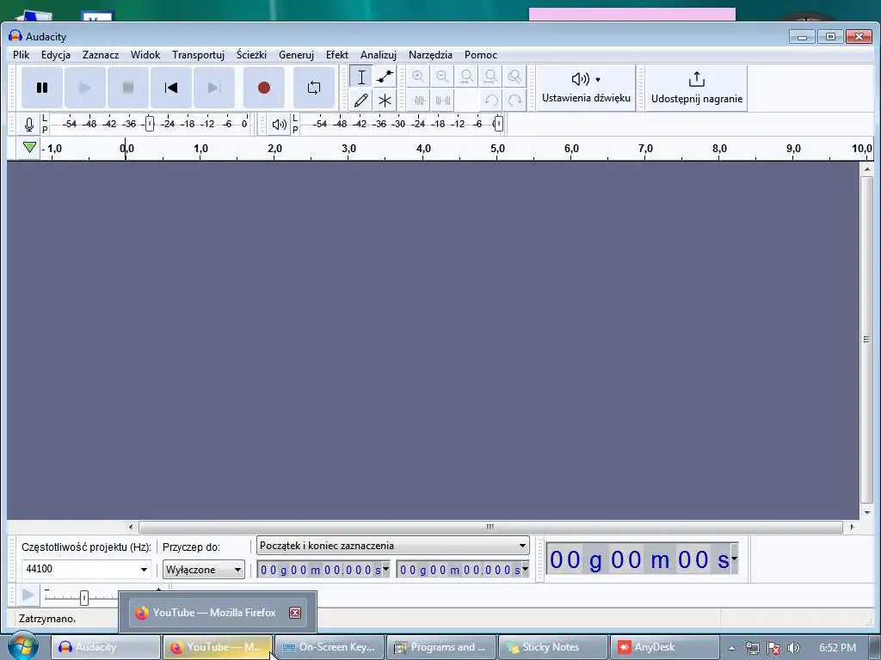Open selection end time format arrow

[526, 569]
